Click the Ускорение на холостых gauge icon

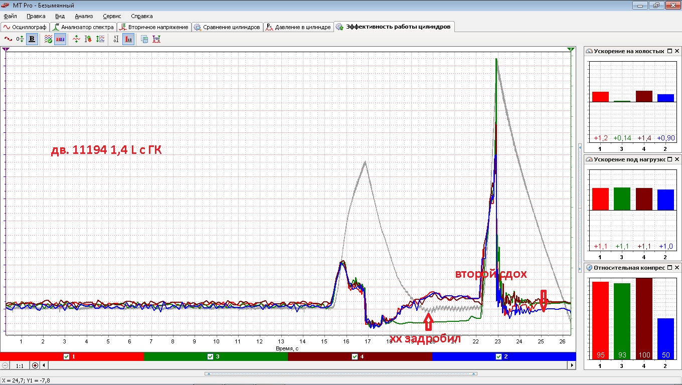pos(589,51)
